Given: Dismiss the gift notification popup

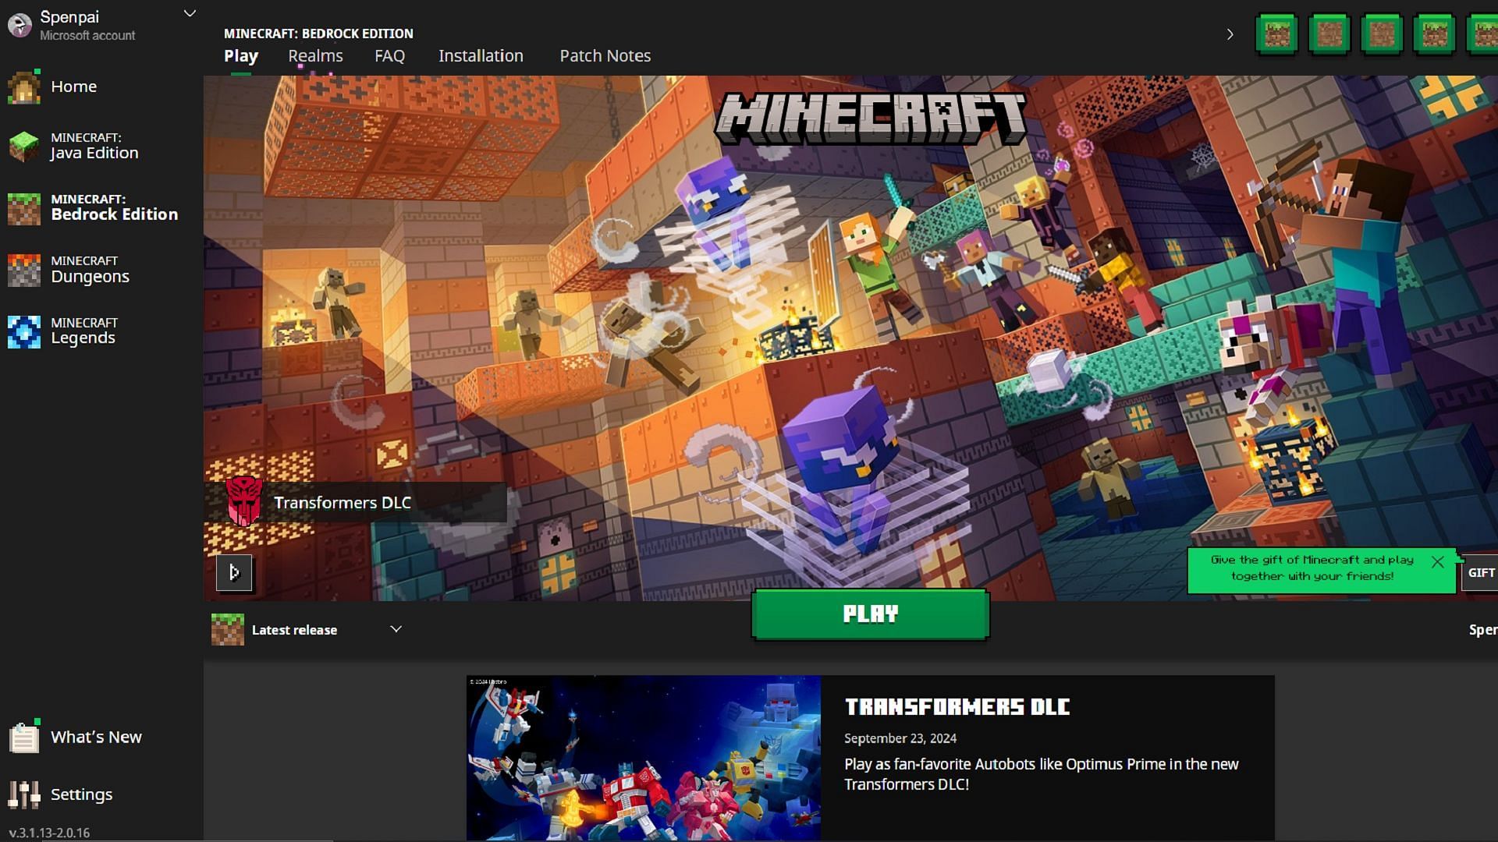Looking at the screenshot, I should pos(1439,561).
